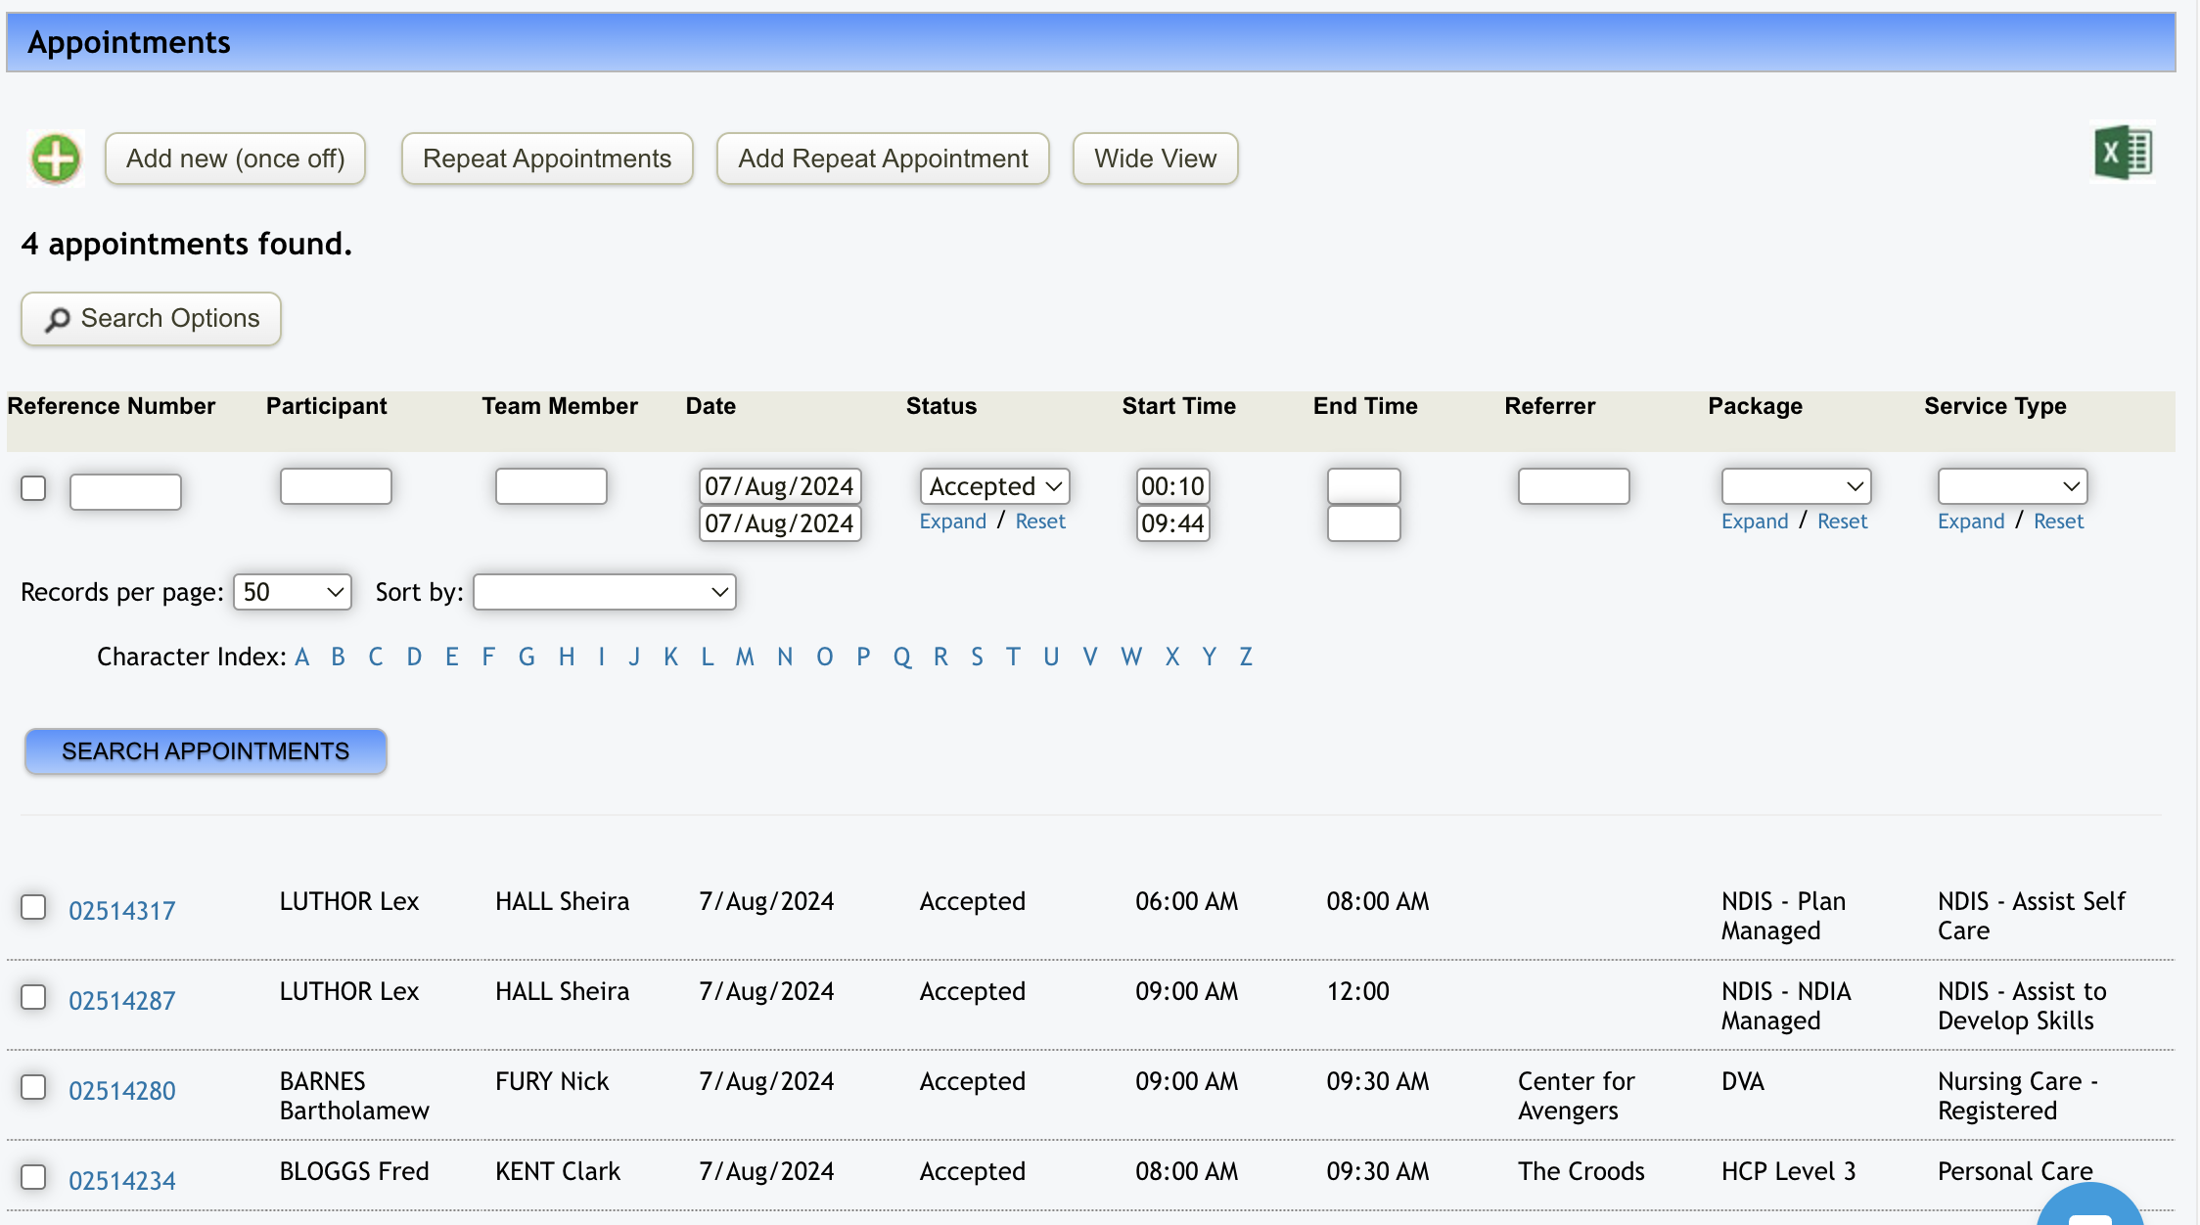Screen dimensions: 2200x1225
Task: Open appointment reference 02514287 link
Action: [122, 1001]
